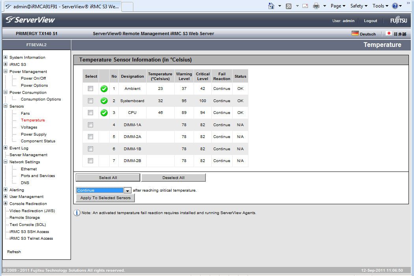Open Server Management page
The height and width of the screenshot is (276, 414).
28,155
